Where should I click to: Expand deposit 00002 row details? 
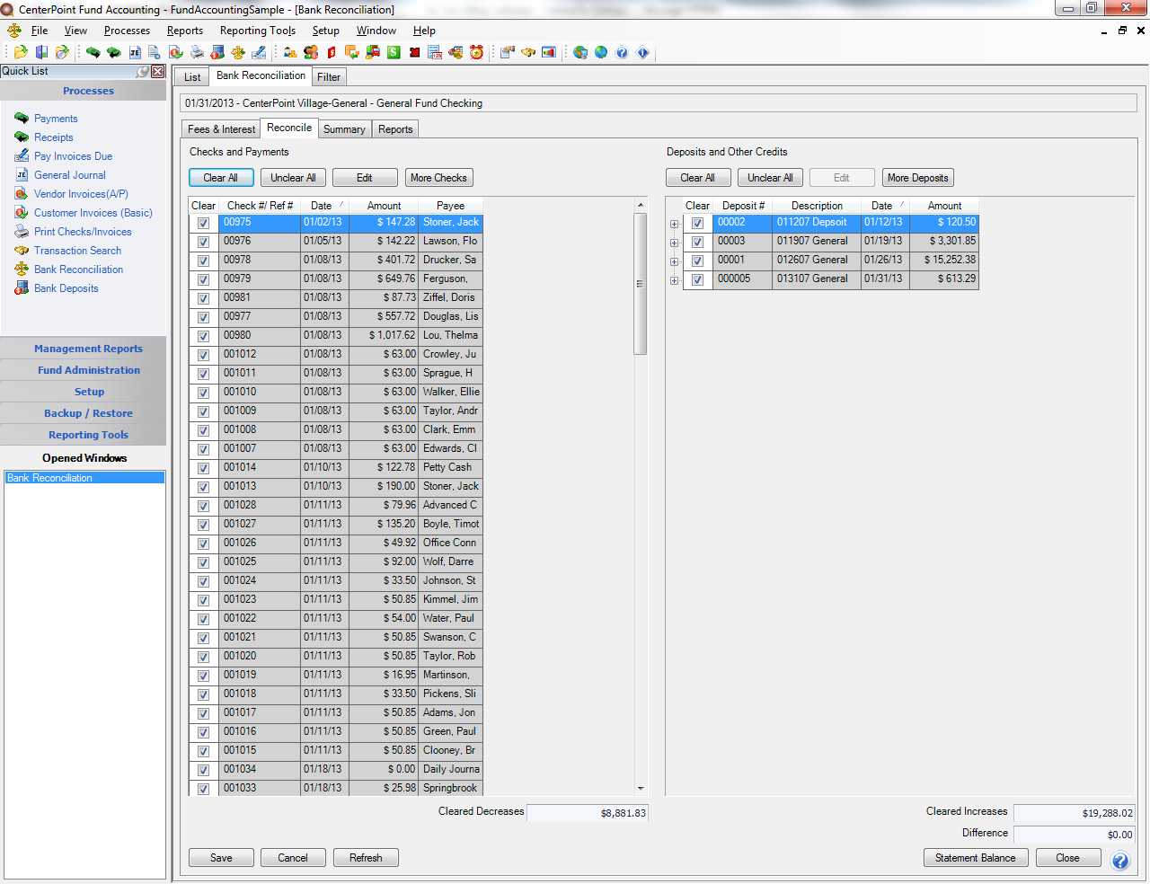click(674, 224)
